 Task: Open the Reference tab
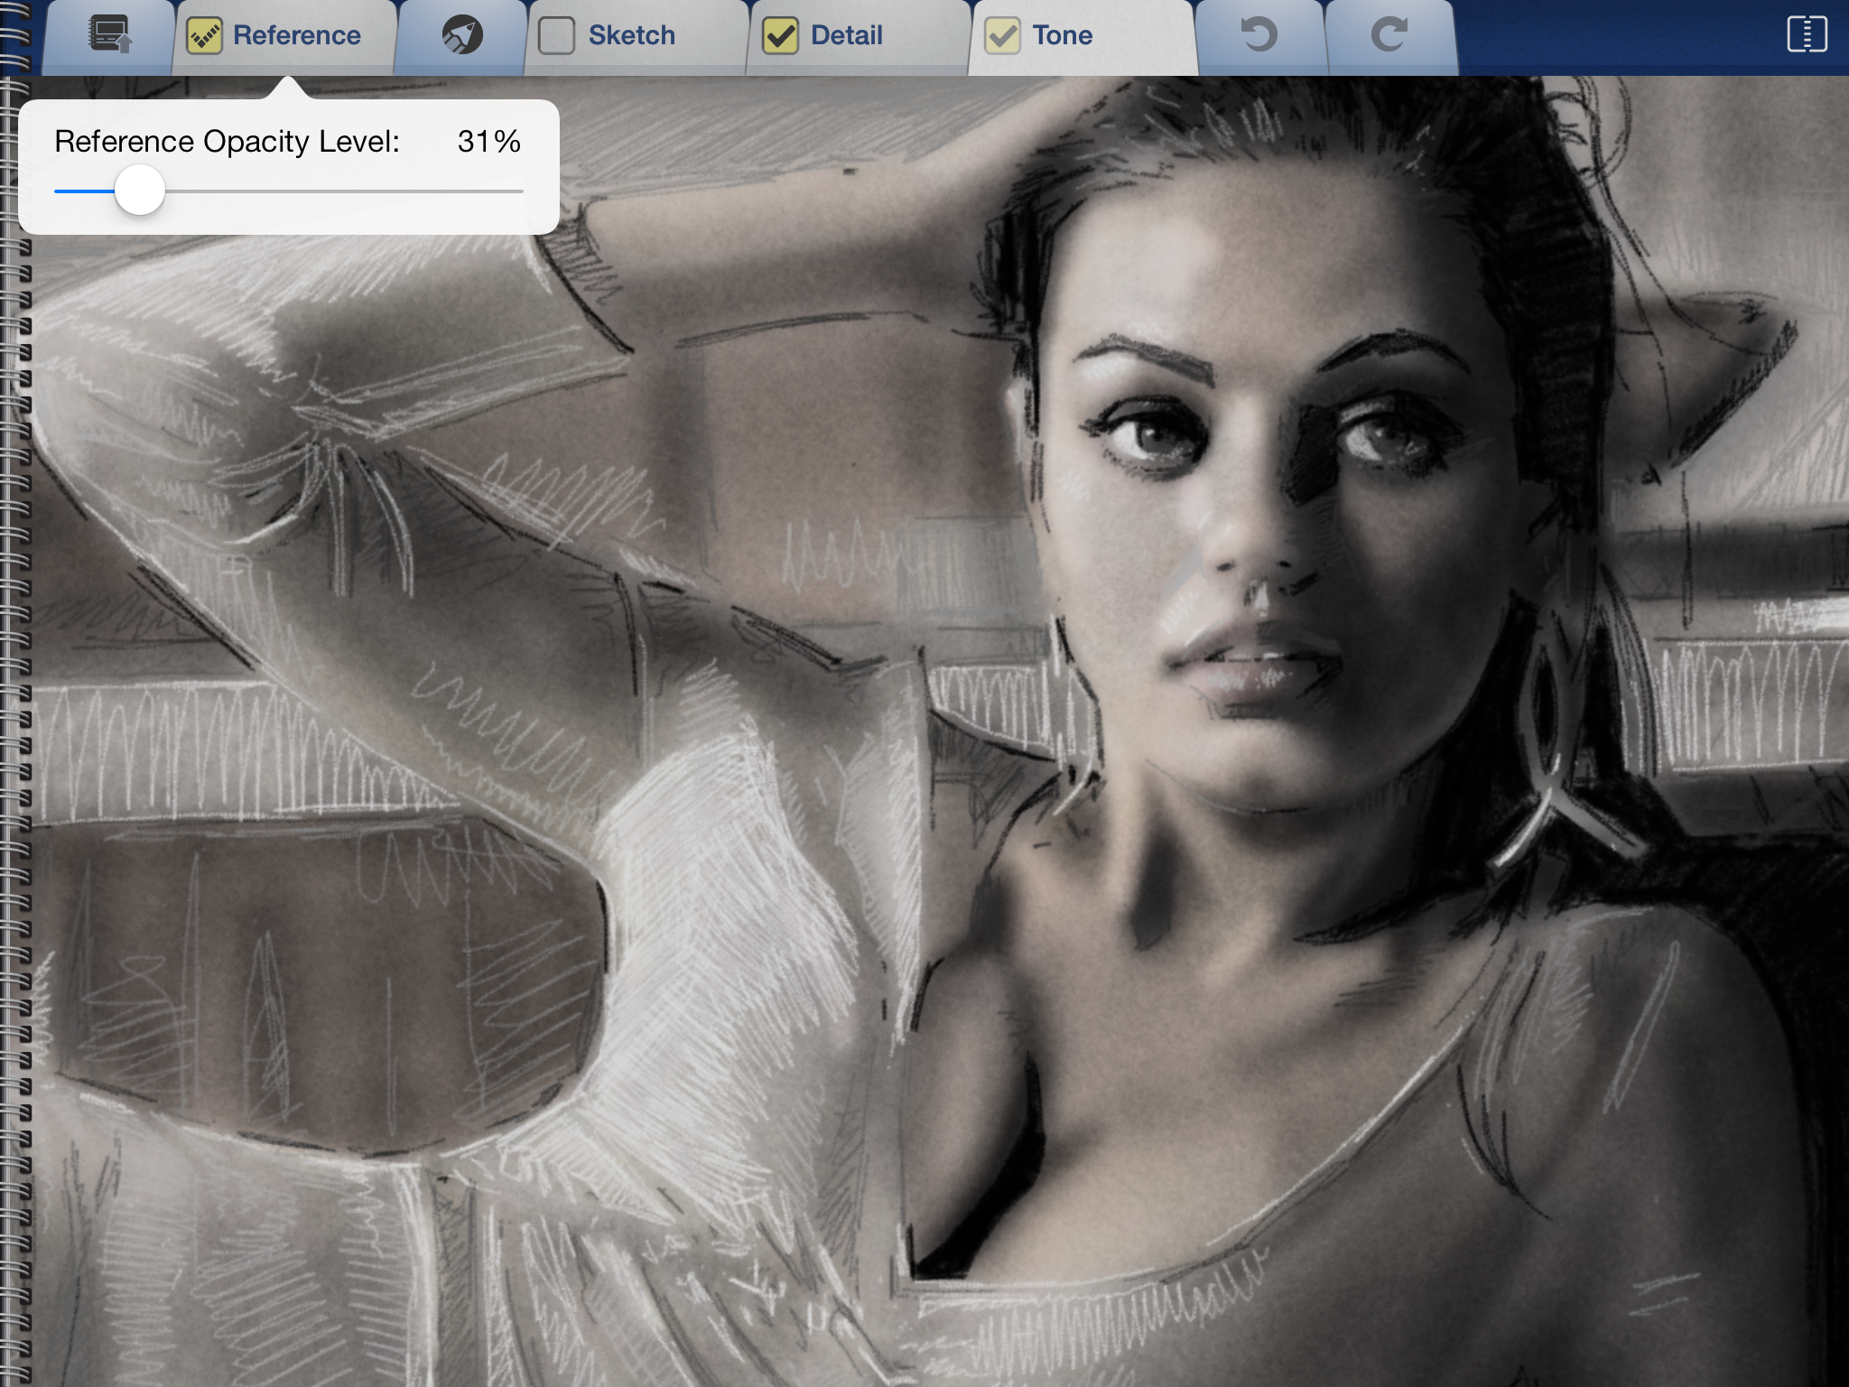(286, 36)
